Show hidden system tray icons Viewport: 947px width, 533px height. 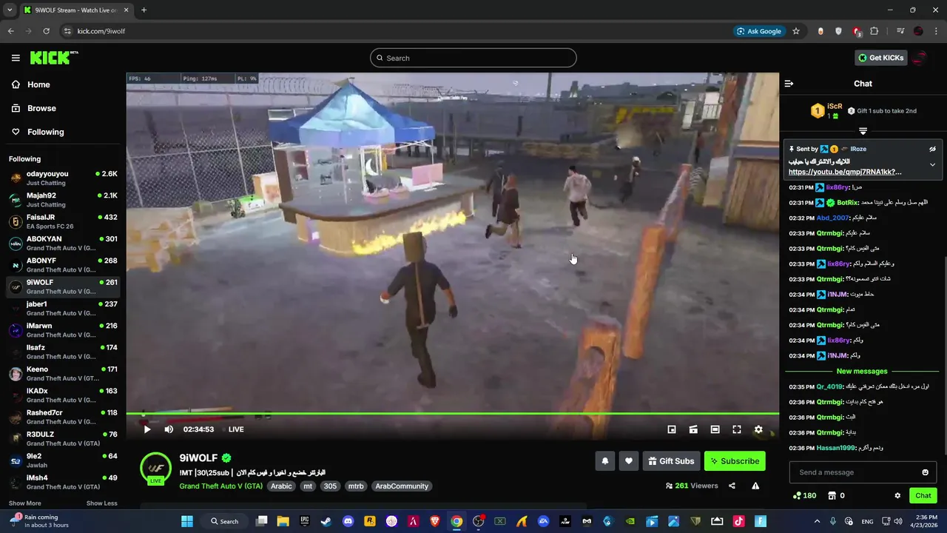coord(817,521)
